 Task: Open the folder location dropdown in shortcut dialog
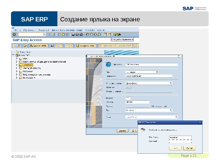tap(176, 117)
